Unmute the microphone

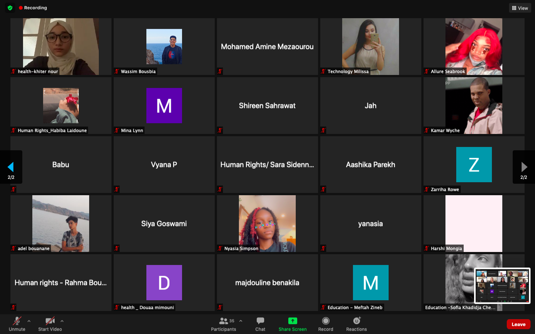(x=17, y=324)
